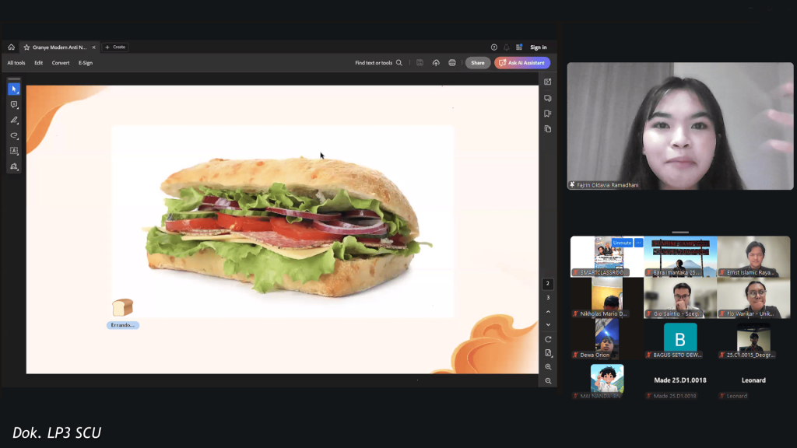The height and width of the screenshot is (448, 797).
Task: Open the All tools menu
Action: coord(16,63)
